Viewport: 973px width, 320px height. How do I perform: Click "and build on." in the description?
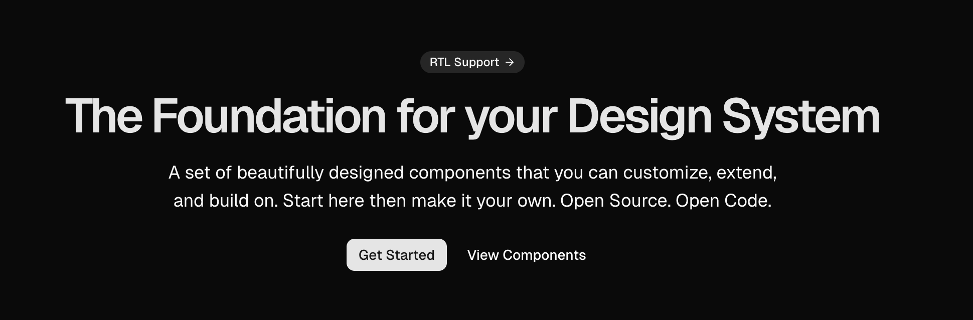click(225, 201)
